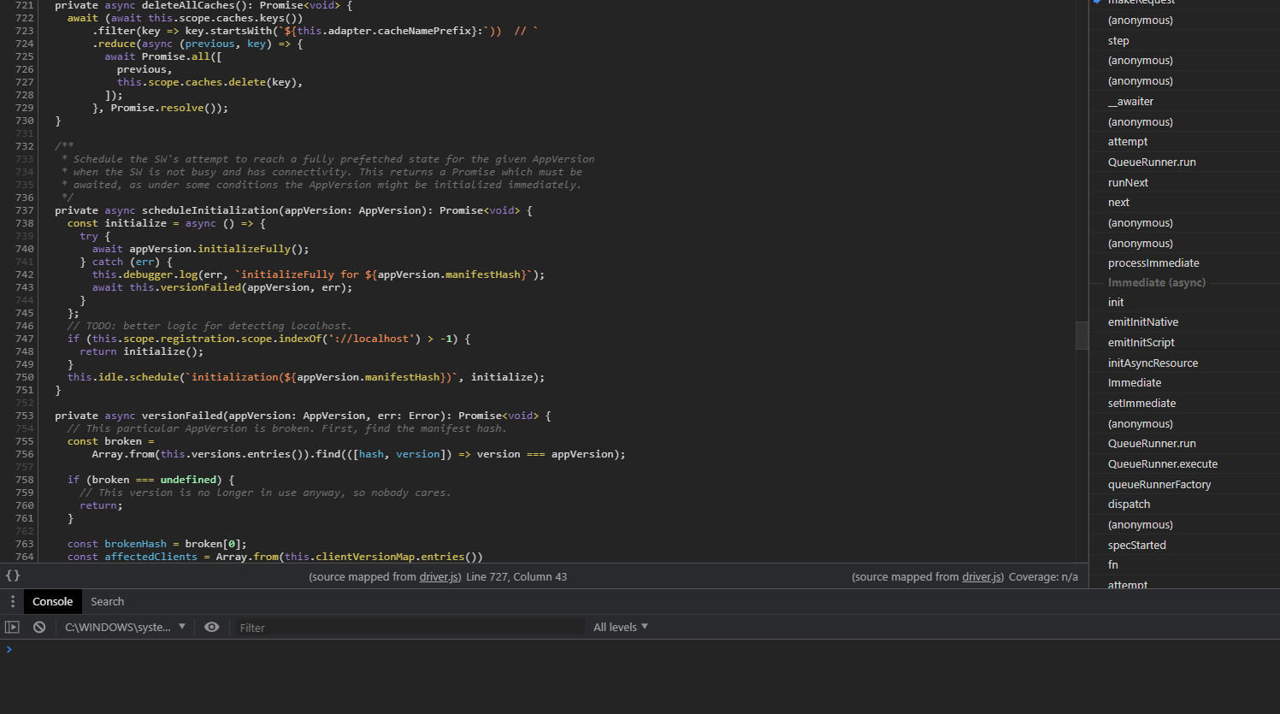Set breakpoint on line number 753
The width and height of the screenshot is (1280, 714).
(x=24, y=416)
